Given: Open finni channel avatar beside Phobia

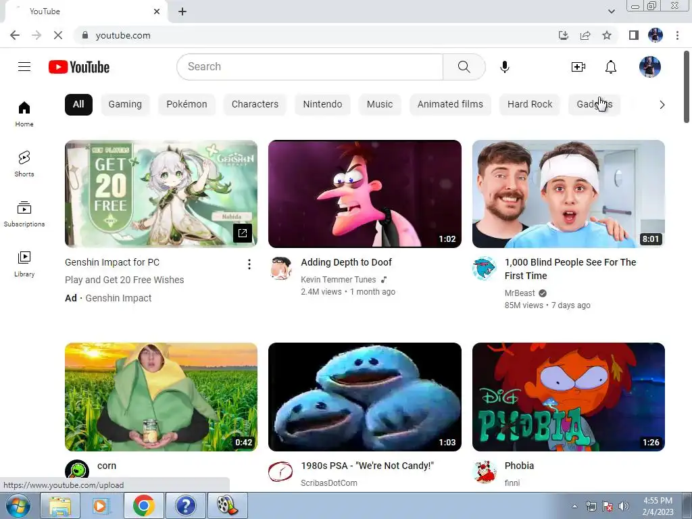Looking at the screenshot, I should tap(484, 471).
